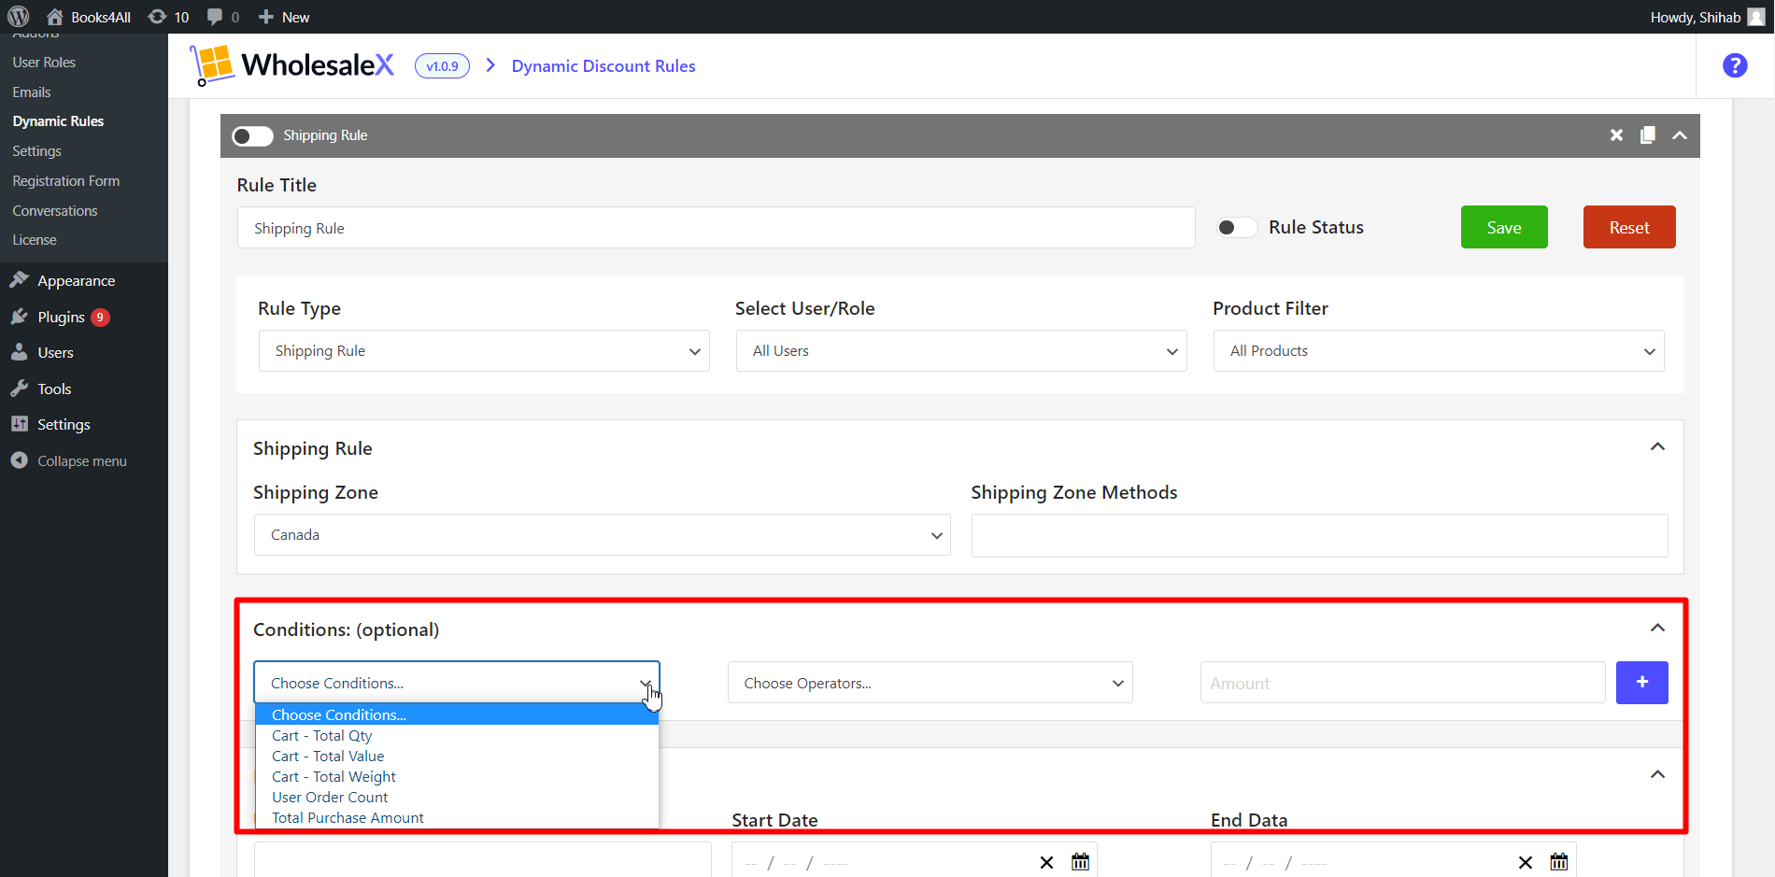Select Cart - Total Value condition
The height and width of the screenshot is (877, 1775).
coord(457,757)
